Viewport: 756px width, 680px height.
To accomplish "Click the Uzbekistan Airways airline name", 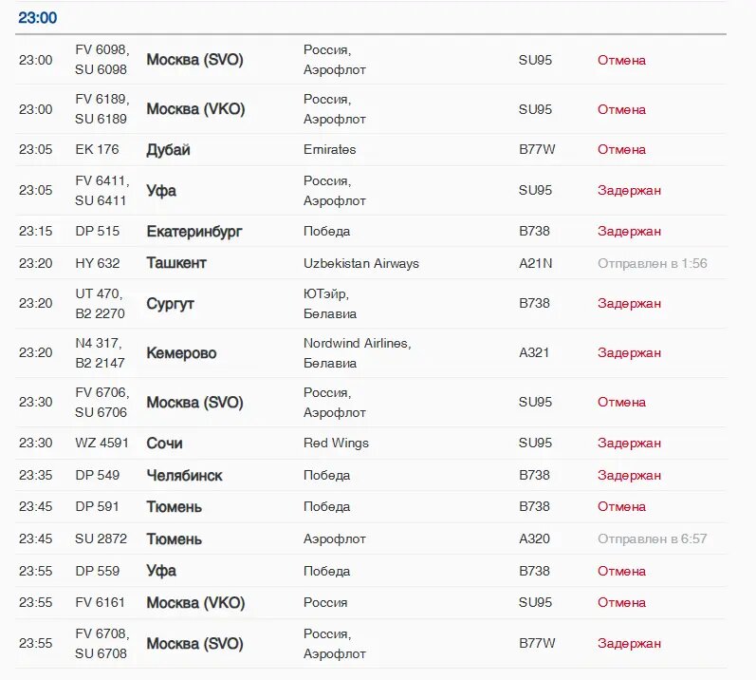I will 361,263.
